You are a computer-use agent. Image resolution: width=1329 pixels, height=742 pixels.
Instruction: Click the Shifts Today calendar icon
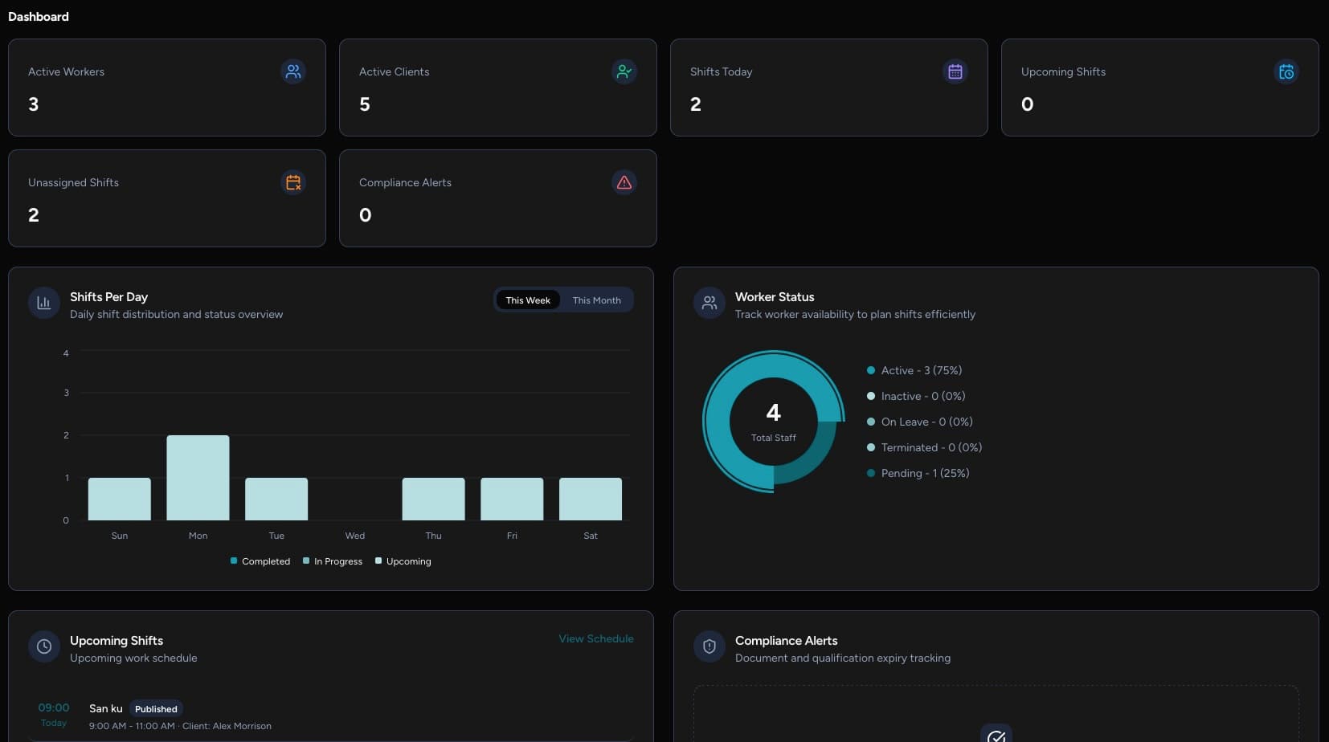[955, 71]
